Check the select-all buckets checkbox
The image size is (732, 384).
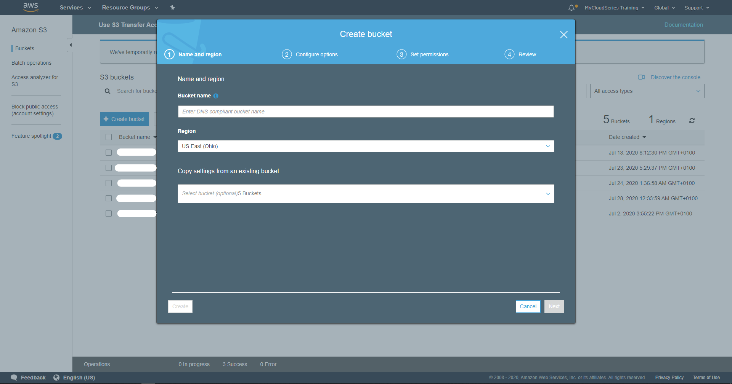tap(109, 137)
